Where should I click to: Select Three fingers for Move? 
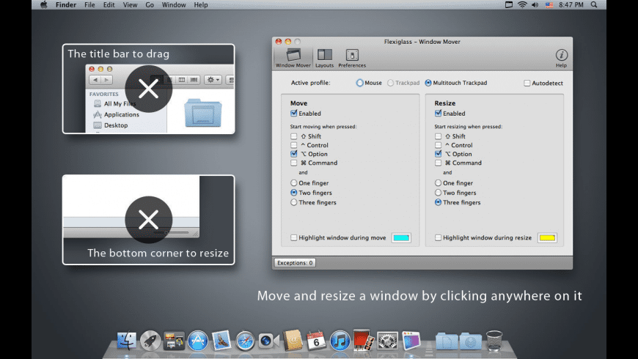294,202
